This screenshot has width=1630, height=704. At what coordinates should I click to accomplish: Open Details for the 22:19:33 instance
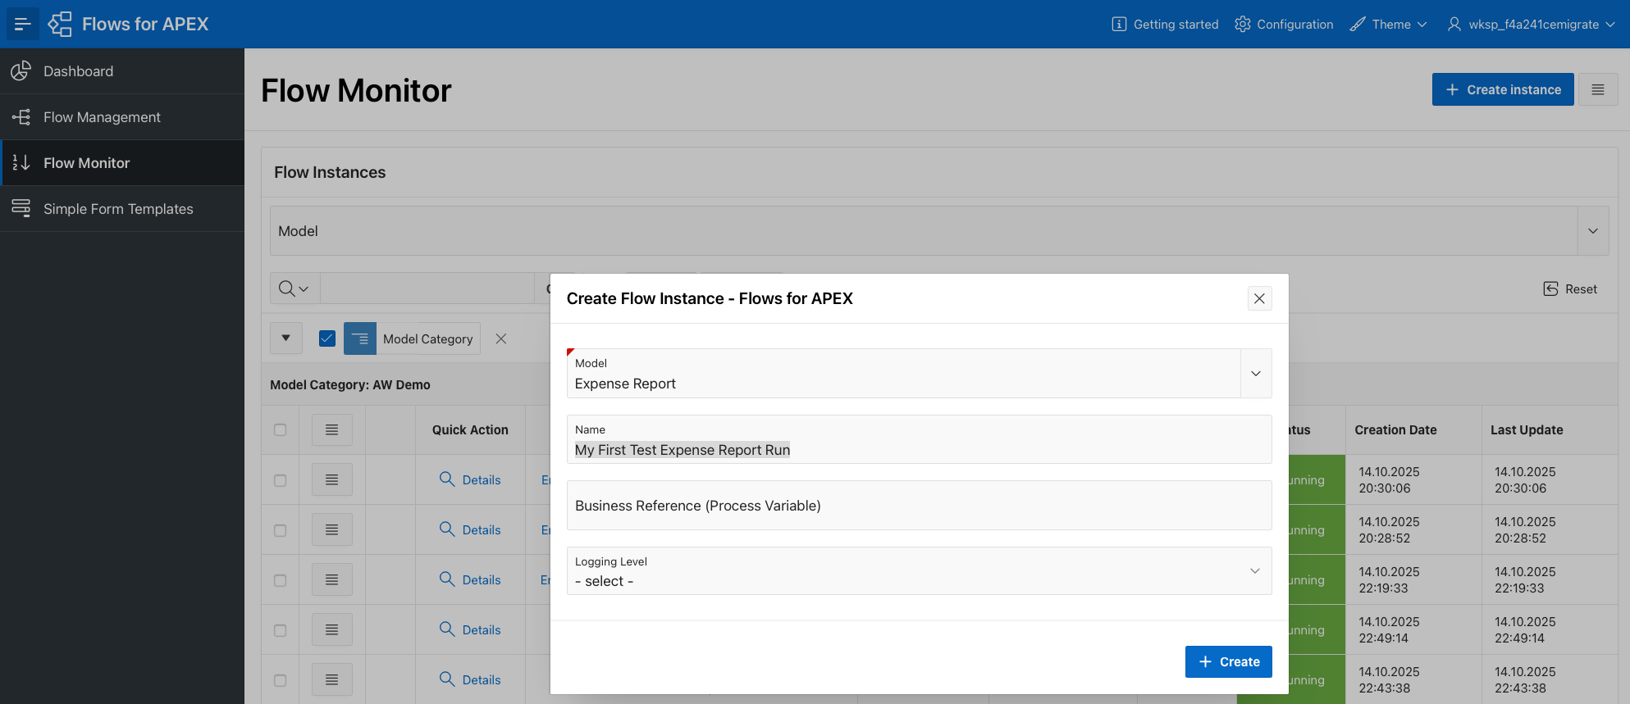(x=470, y=579)
